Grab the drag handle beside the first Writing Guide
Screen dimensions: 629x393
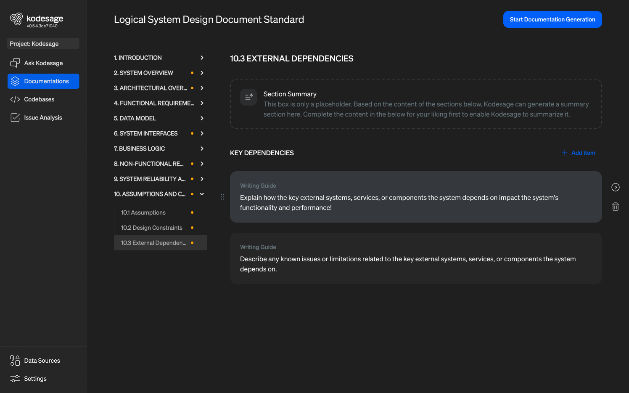click(x=222, y=196)
